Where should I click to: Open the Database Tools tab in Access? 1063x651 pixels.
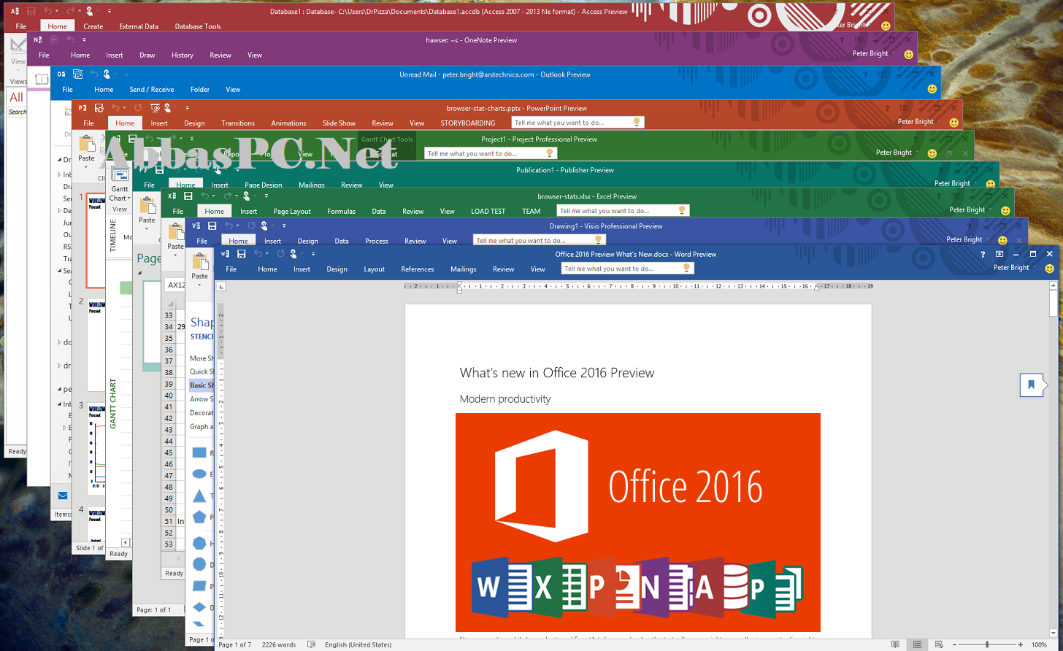pyautogui.click(x=198, y=27)
